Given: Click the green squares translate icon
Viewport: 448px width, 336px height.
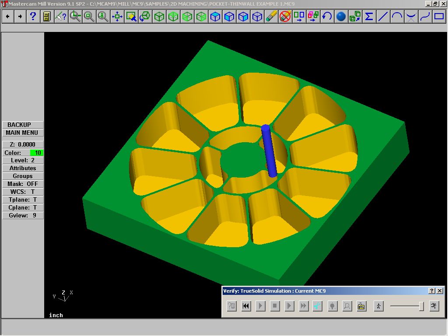Looking at the screenshot, I should click(299, 17).
